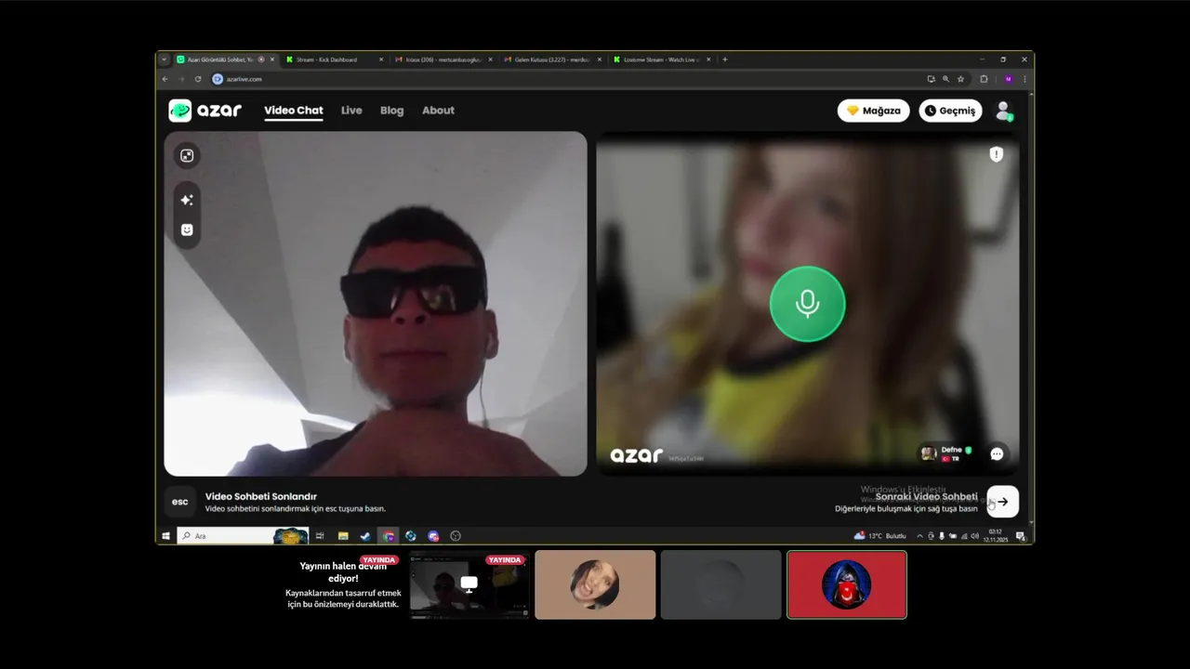Open Chrome three-dot menu
The image size is (1190, 669).
point(1025,79)
